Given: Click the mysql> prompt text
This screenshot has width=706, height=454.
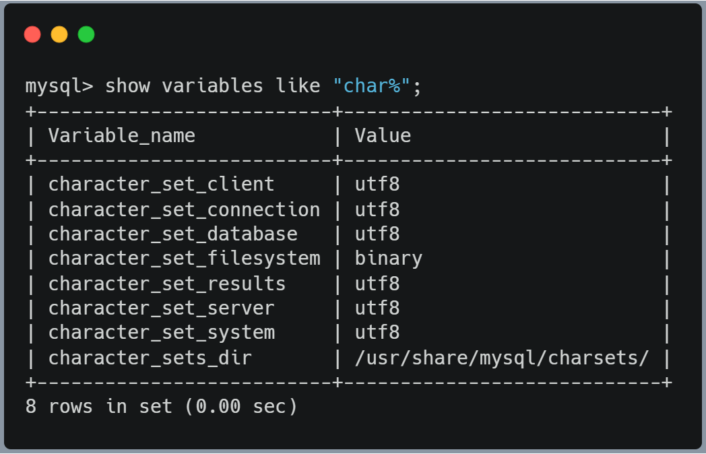Looking at the screenshot, I should 59,86.
